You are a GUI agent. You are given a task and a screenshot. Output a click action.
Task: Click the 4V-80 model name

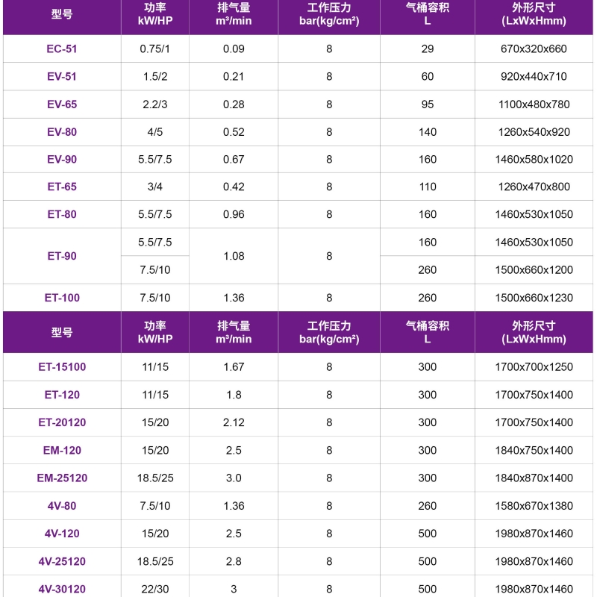pyautogui.click(x=62, y=506)
